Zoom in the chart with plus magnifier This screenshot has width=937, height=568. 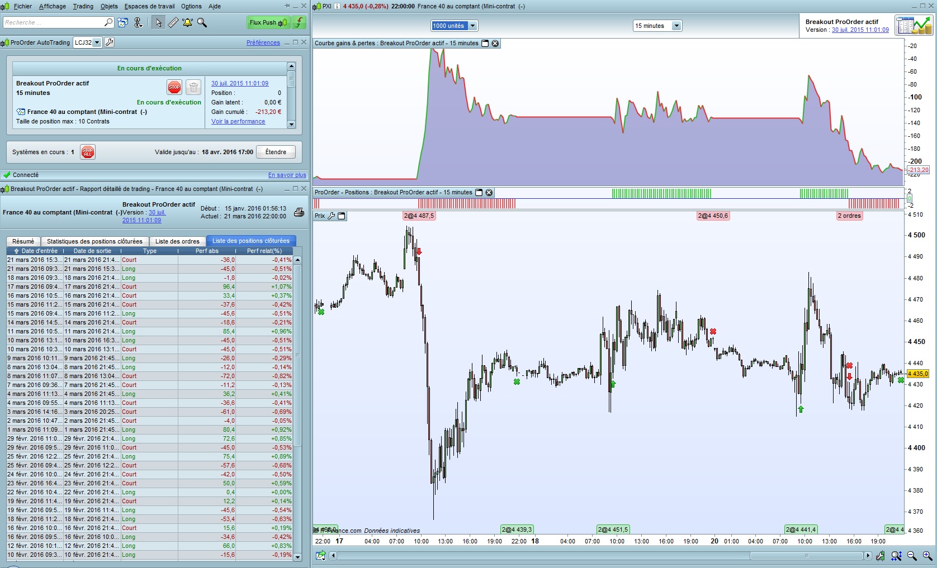pos(927,555)
